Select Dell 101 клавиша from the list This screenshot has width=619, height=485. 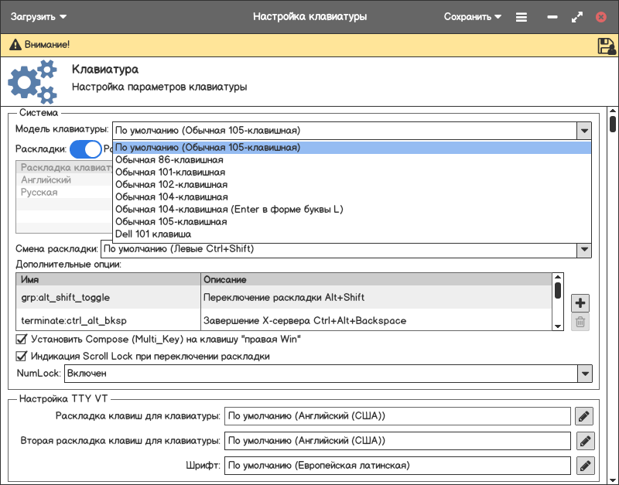pos(153,234)
